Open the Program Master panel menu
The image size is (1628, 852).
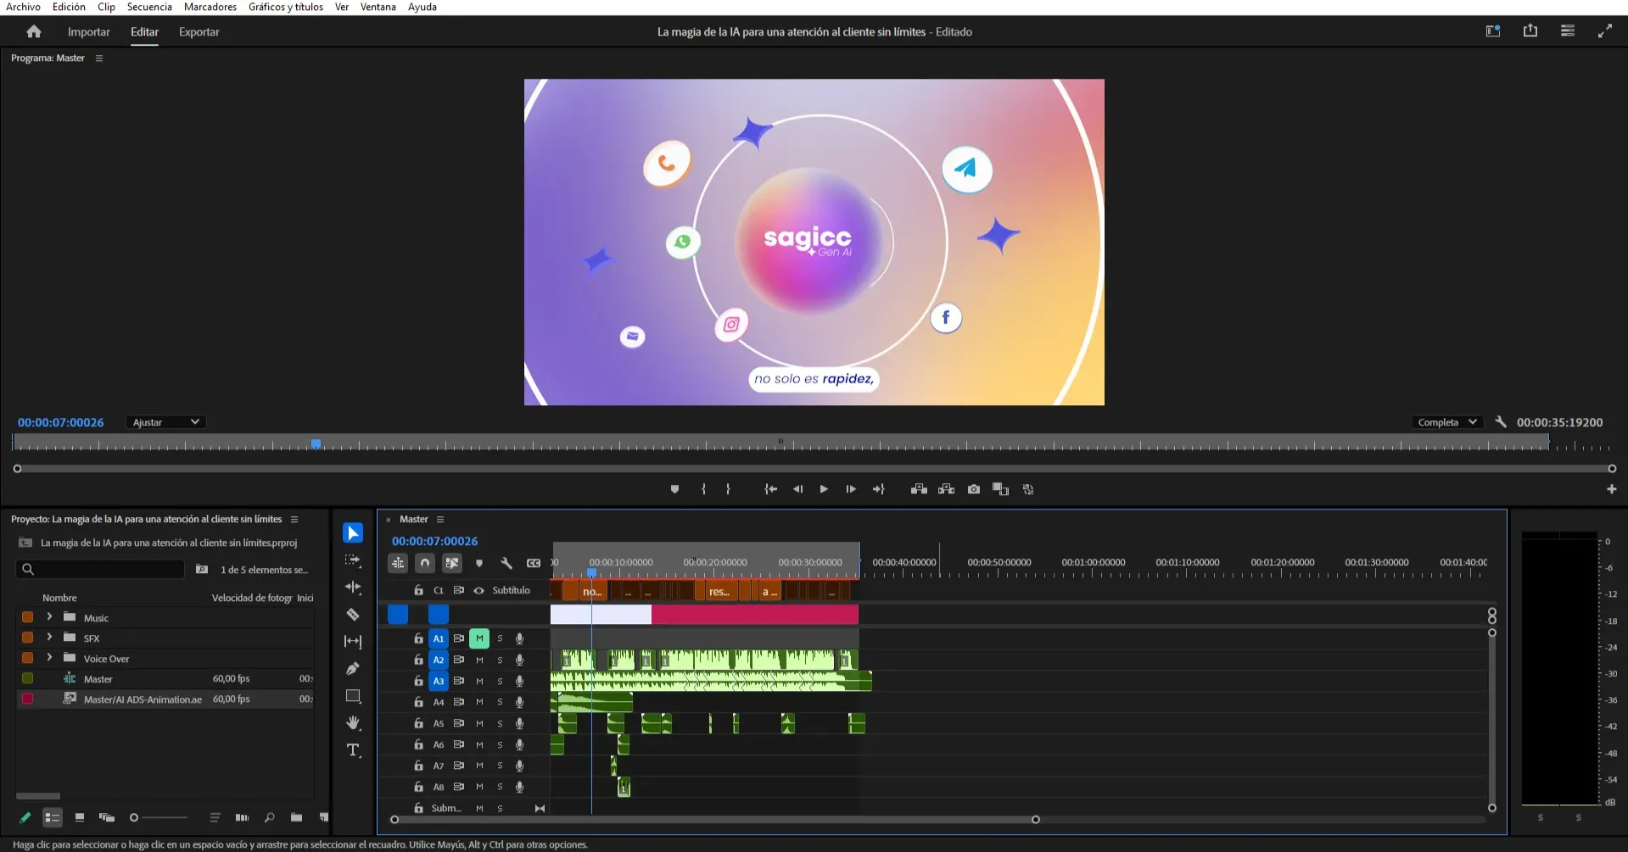99,58
